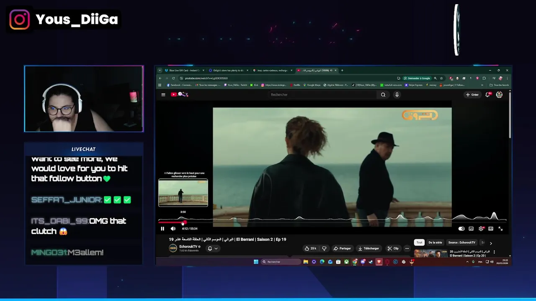Viewport: 536px width, 301px height.
Task: Focus the YouTube Rechercher search field
Action: coord(322,94)
